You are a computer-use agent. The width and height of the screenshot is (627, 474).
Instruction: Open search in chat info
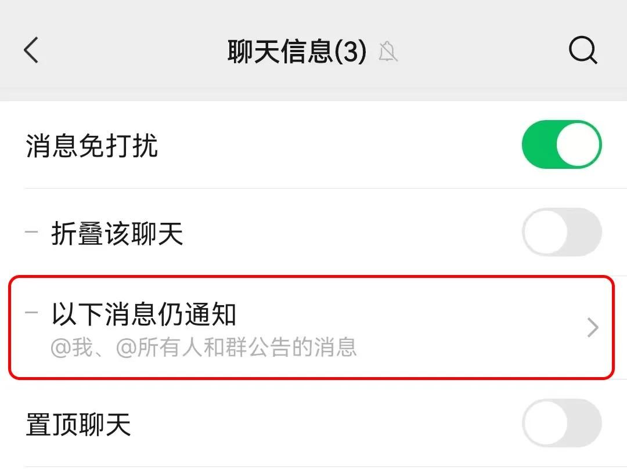click(582, 51)
